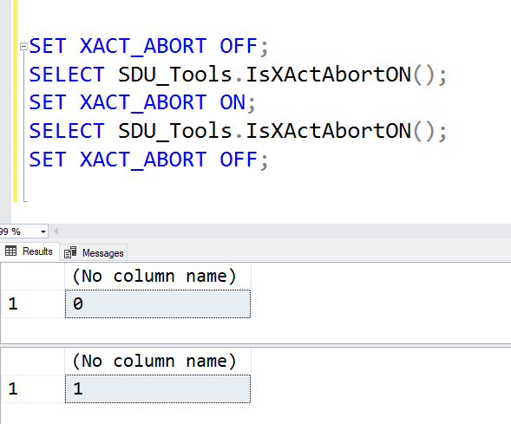Screen dimensions: 511x424
Task: Place cursor on first SET XACT_ABORT OFF line
Action: (148, 46)
